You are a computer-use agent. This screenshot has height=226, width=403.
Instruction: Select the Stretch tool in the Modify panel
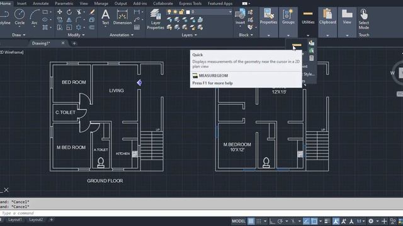60,27
